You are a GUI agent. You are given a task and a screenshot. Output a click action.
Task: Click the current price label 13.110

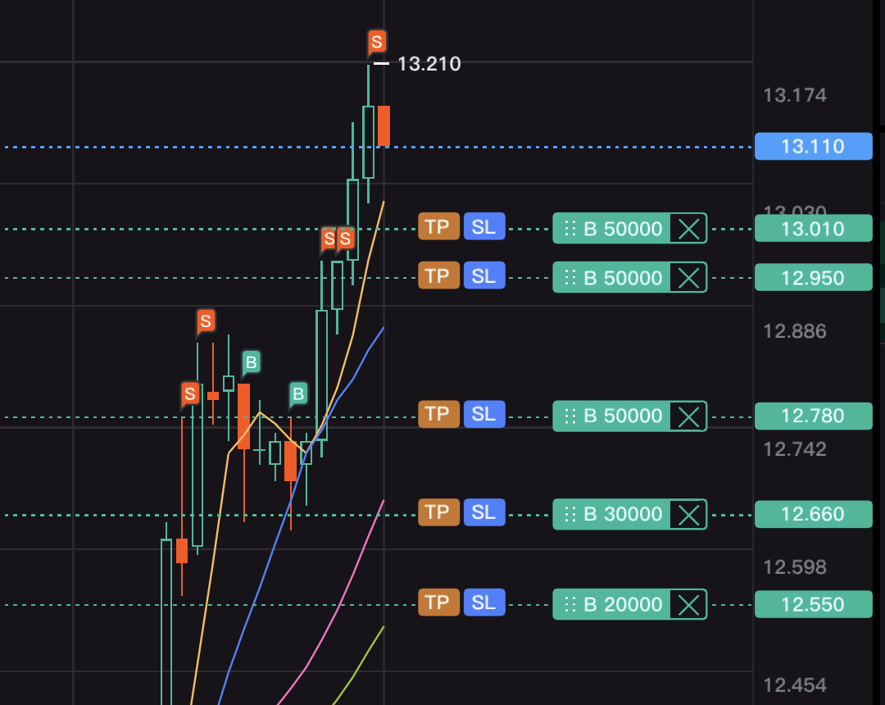click(x=812, y=147)
